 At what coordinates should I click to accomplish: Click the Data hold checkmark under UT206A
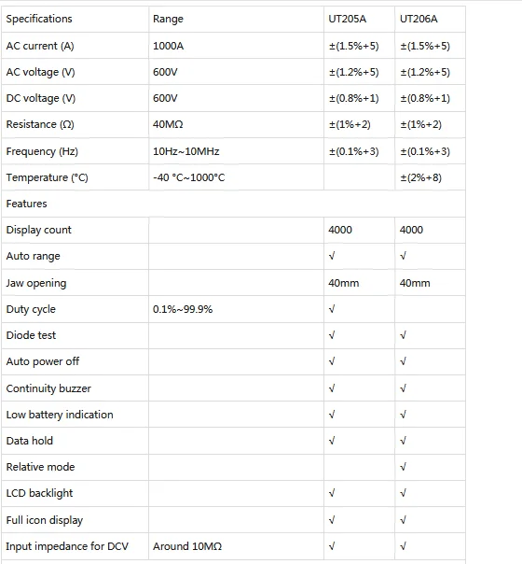[404, 441]
